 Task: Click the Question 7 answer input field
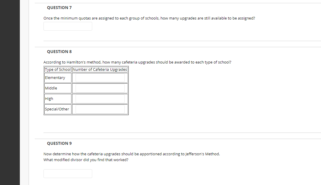tap(67, 26)
